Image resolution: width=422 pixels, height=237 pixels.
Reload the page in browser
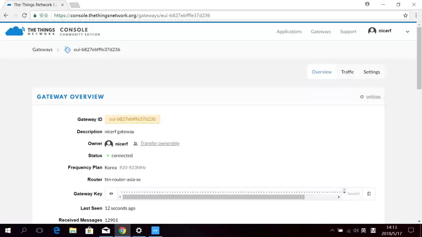click(x=24, y=15)
